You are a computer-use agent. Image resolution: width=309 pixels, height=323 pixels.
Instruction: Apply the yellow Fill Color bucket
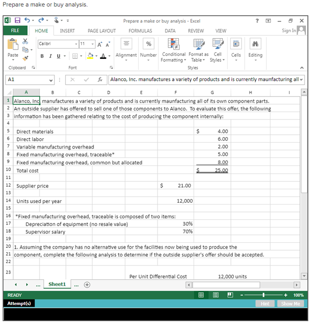click(x=90, y=56)
